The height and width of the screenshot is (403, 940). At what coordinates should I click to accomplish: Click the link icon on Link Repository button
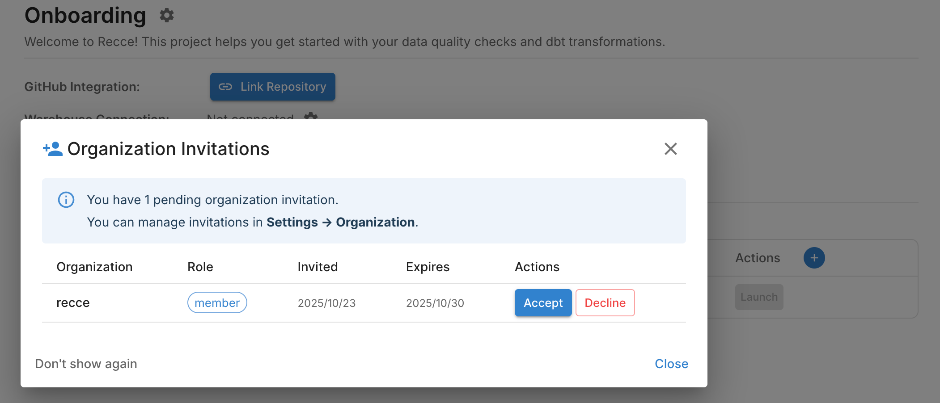pyautogui.click(x=226, y=87)
